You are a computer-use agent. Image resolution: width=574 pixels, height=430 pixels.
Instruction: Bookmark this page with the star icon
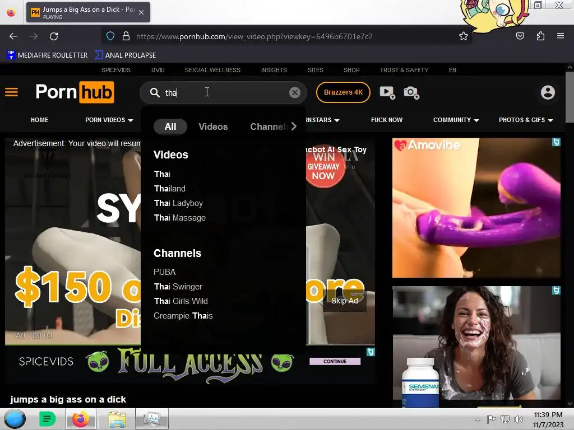pos(464,36)
